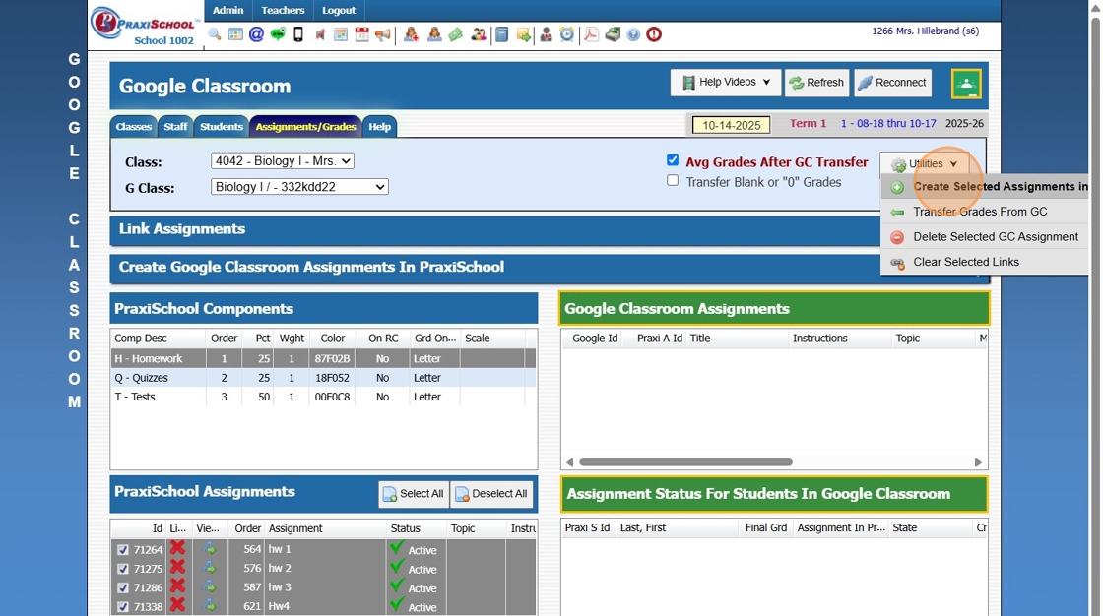Toggle the Utilities dropdown menu
This screenshot has height=616, width=1103.
click(925, 164)
